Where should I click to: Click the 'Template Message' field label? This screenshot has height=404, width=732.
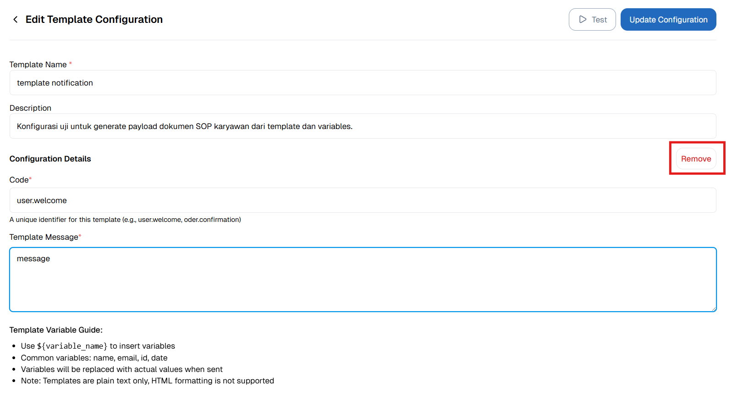pos(44,237)
